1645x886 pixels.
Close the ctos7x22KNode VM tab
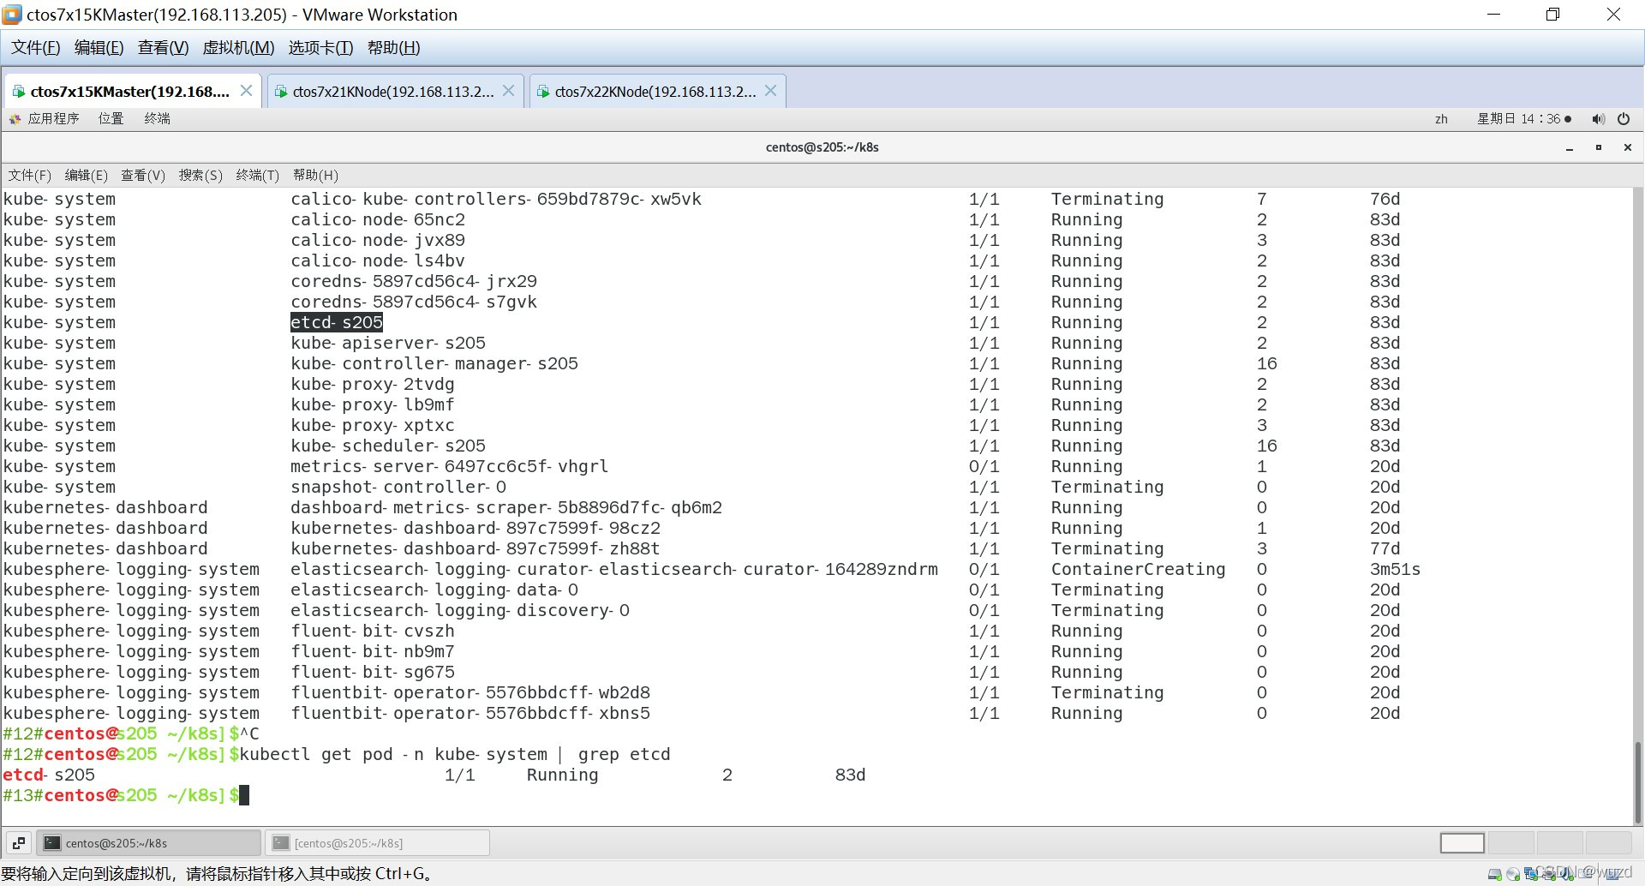770,91
